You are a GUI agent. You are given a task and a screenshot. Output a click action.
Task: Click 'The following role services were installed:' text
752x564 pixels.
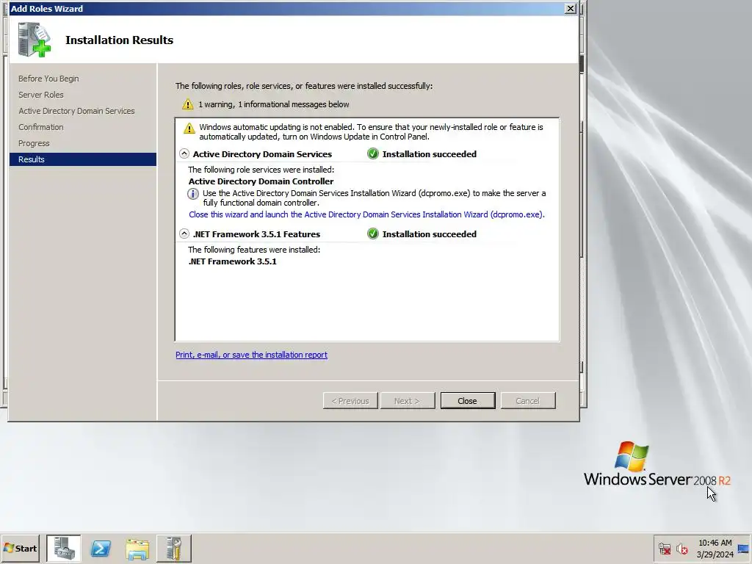[x=261, y=170]
